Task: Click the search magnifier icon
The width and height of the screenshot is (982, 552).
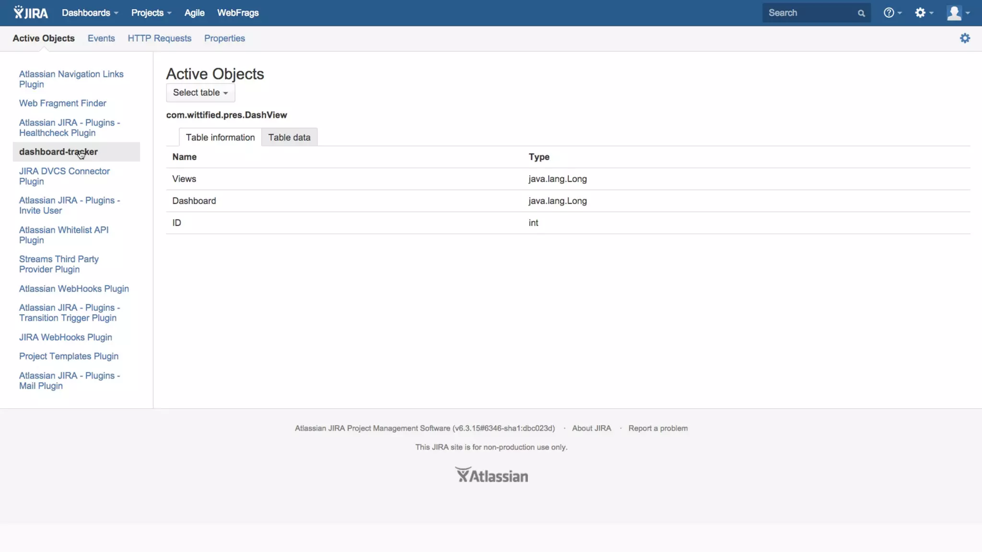Action: (861, 13)
